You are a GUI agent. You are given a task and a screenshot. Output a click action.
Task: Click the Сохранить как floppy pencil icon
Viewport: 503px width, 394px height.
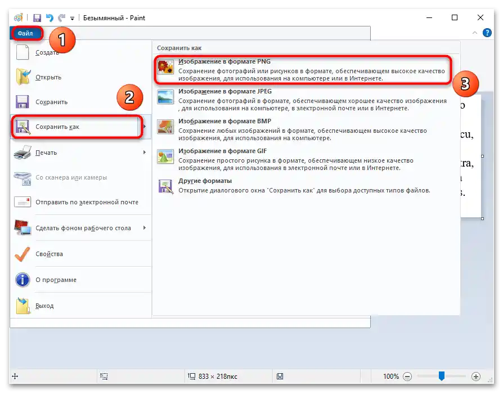click(23, 127)
